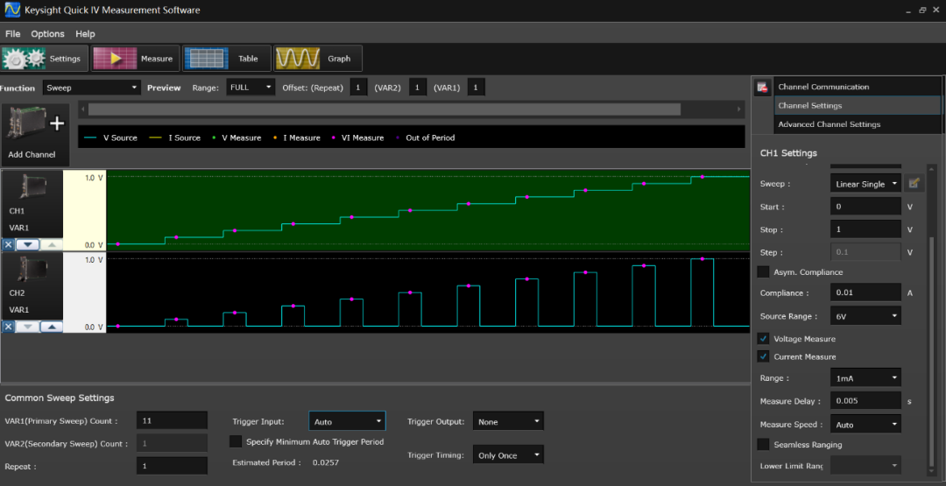Select Channel Settings section
Image resolution: width=946 pixels, height=486 pixels.
click(858, 106)
